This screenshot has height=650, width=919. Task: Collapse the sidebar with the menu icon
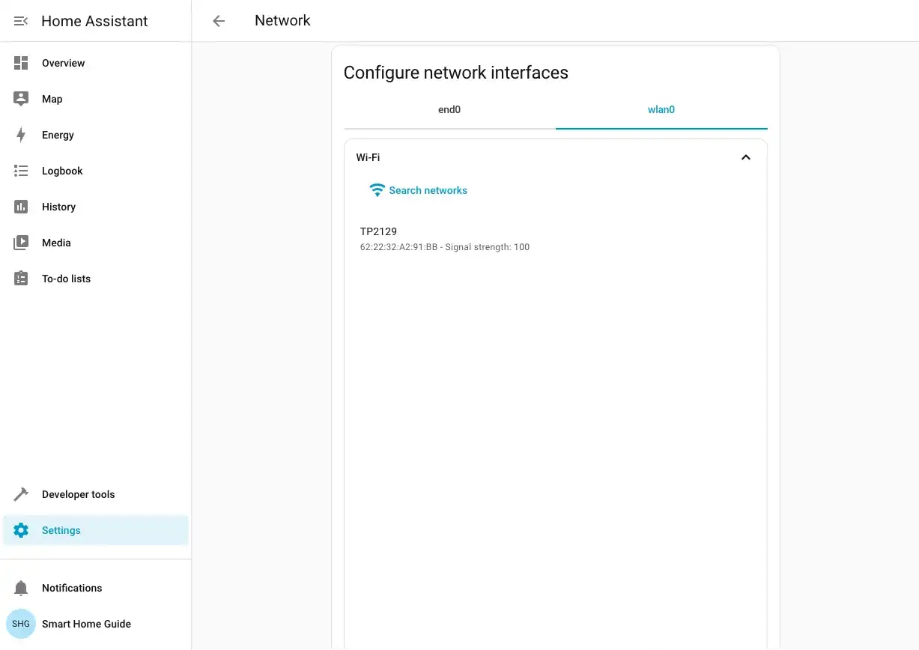pos(21,21)
